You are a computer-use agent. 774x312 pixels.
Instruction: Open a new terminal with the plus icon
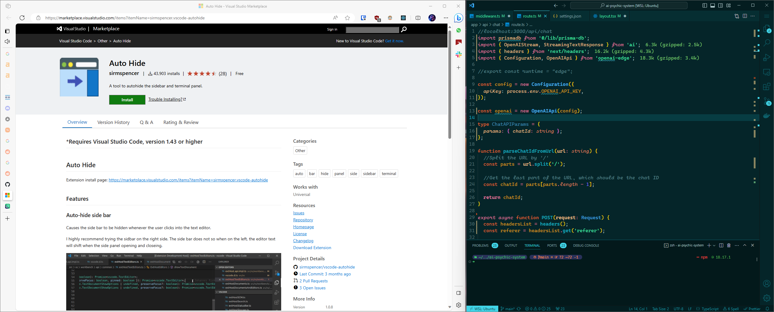[x=709, y=245]
